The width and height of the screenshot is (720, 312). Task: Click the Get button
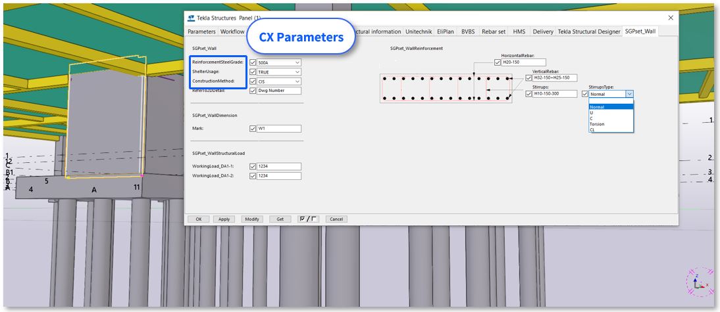(280, 219)
